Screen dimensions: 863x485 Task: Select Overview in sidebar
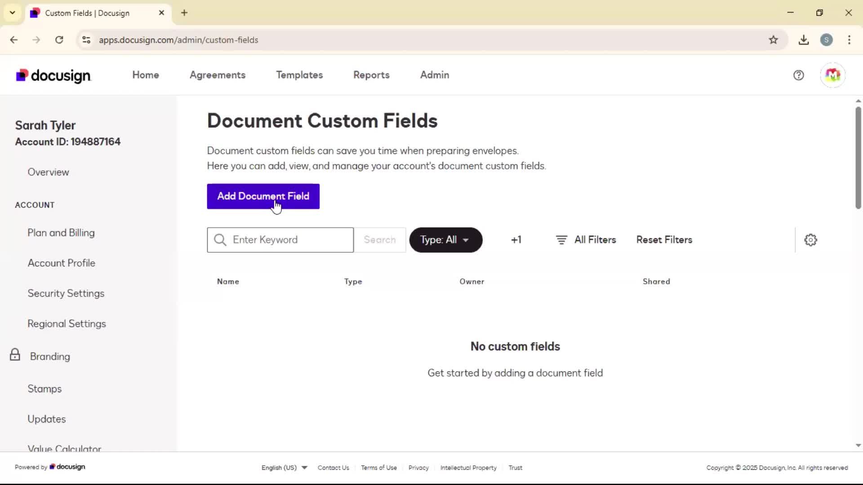48,172
